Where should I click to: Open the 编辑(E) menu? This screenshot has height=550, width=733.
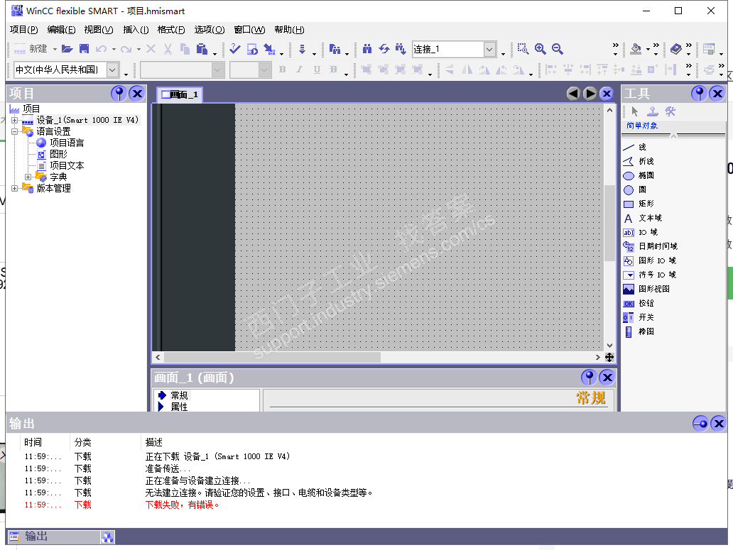61,30
